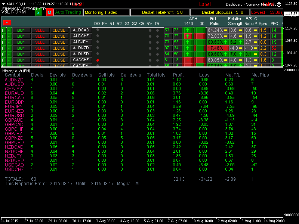Click the TR dot in AUDNZD row

click(x=157, y=49)
